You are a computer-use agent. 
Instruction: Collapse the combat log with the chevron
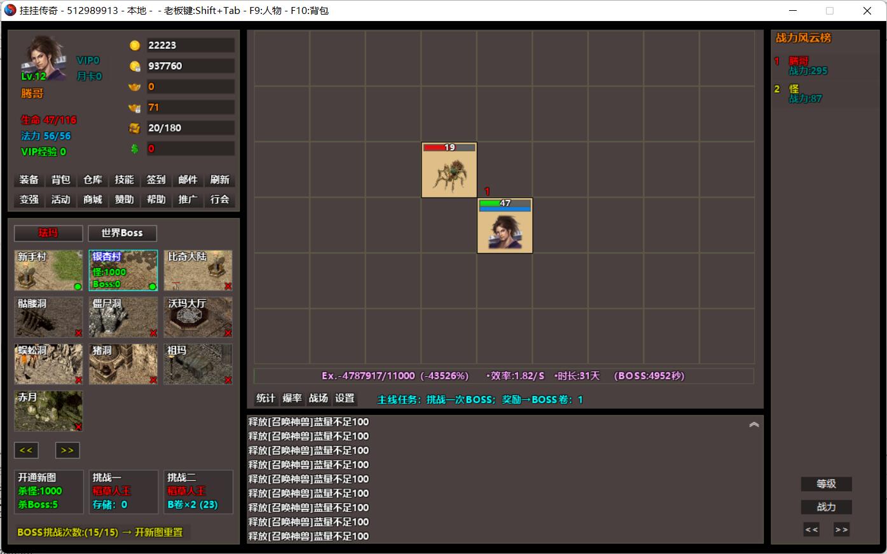point(754,424)
